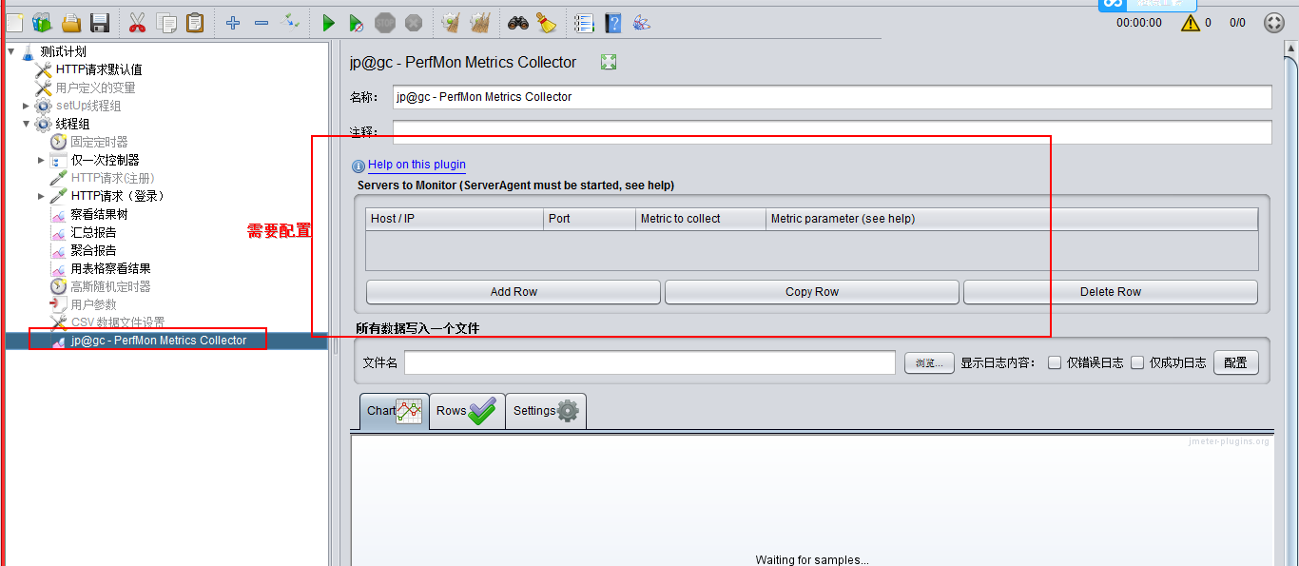
Task: Select 聚合报告 in the tree
Action: 93,250
